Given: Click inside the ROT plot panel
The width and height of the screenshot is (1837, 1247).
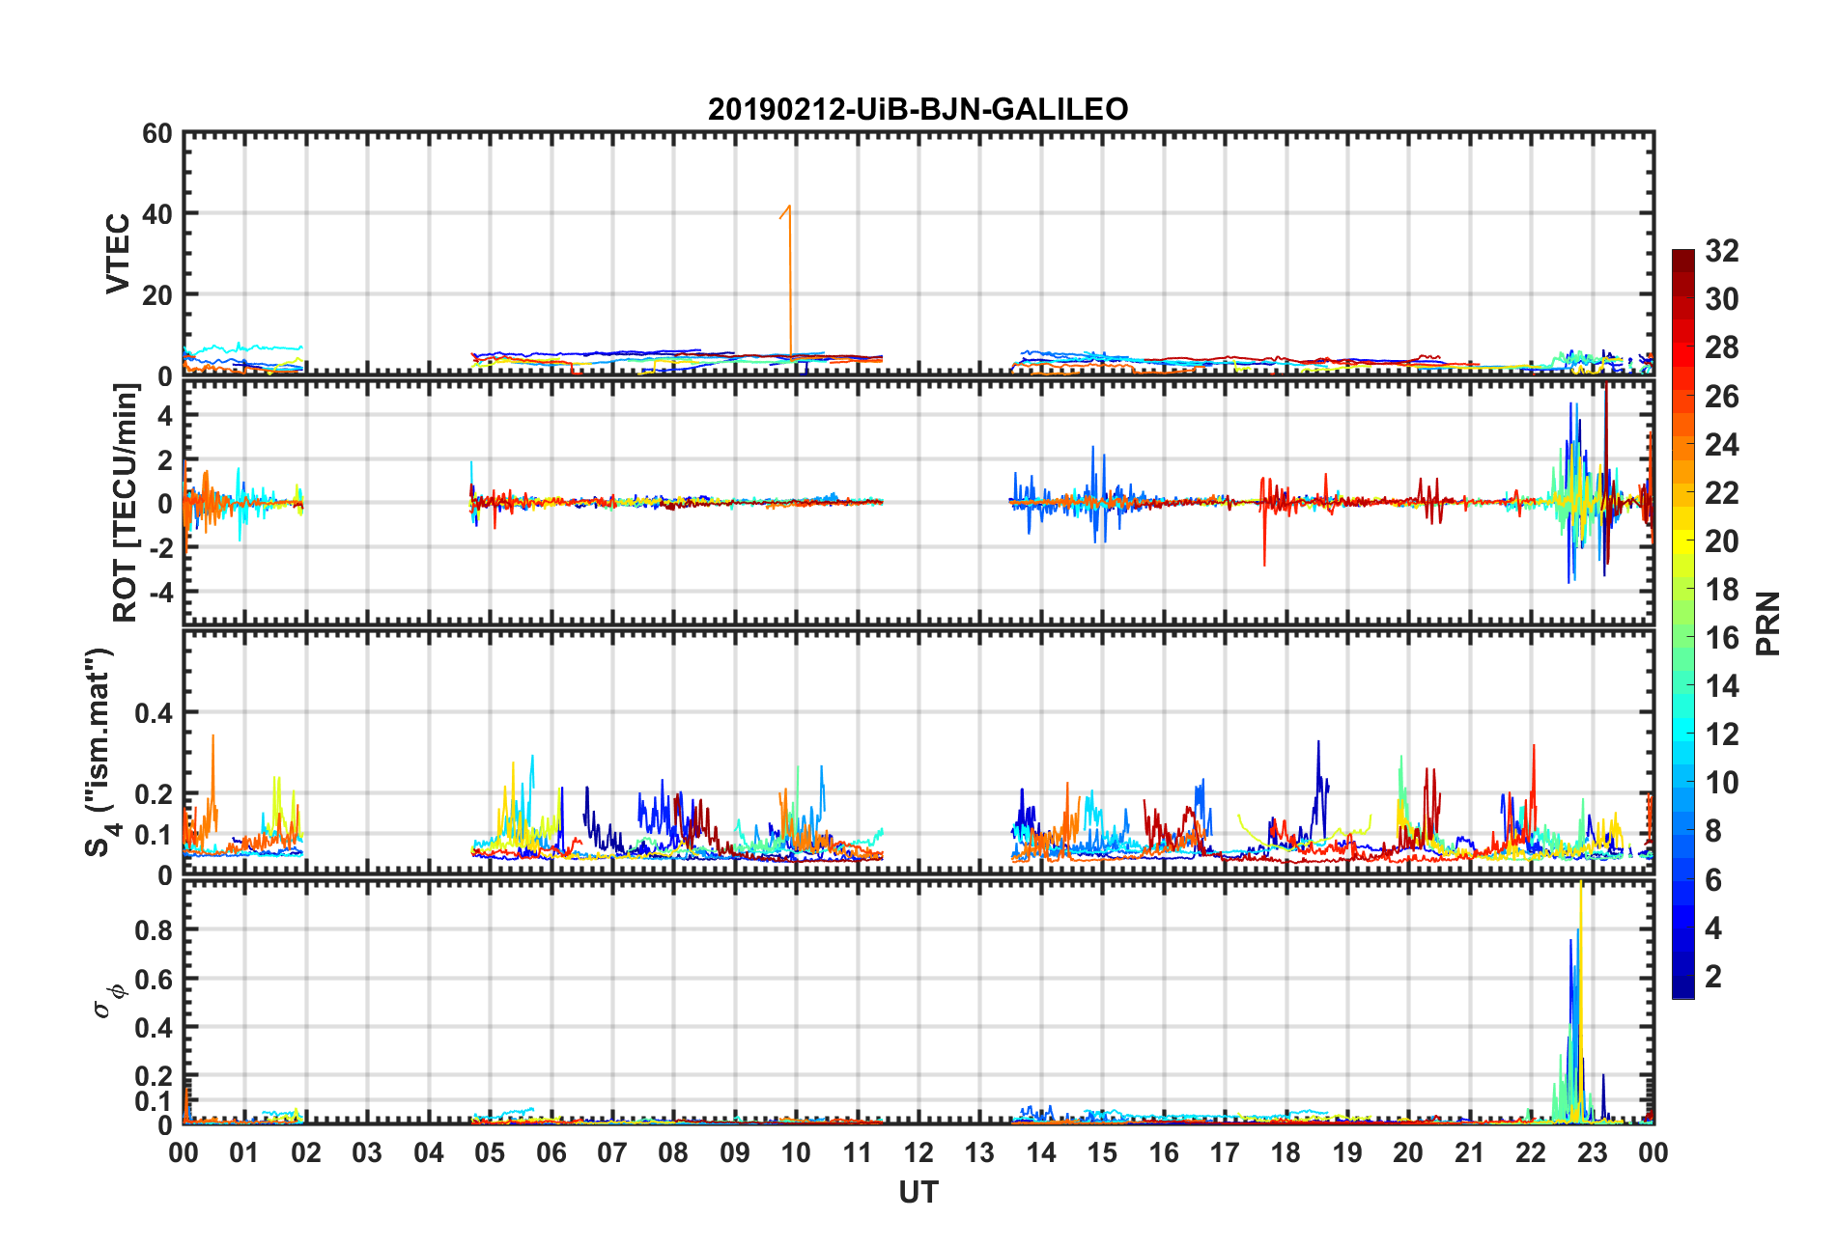Looking at the screenshot, I should click(918, 503).
